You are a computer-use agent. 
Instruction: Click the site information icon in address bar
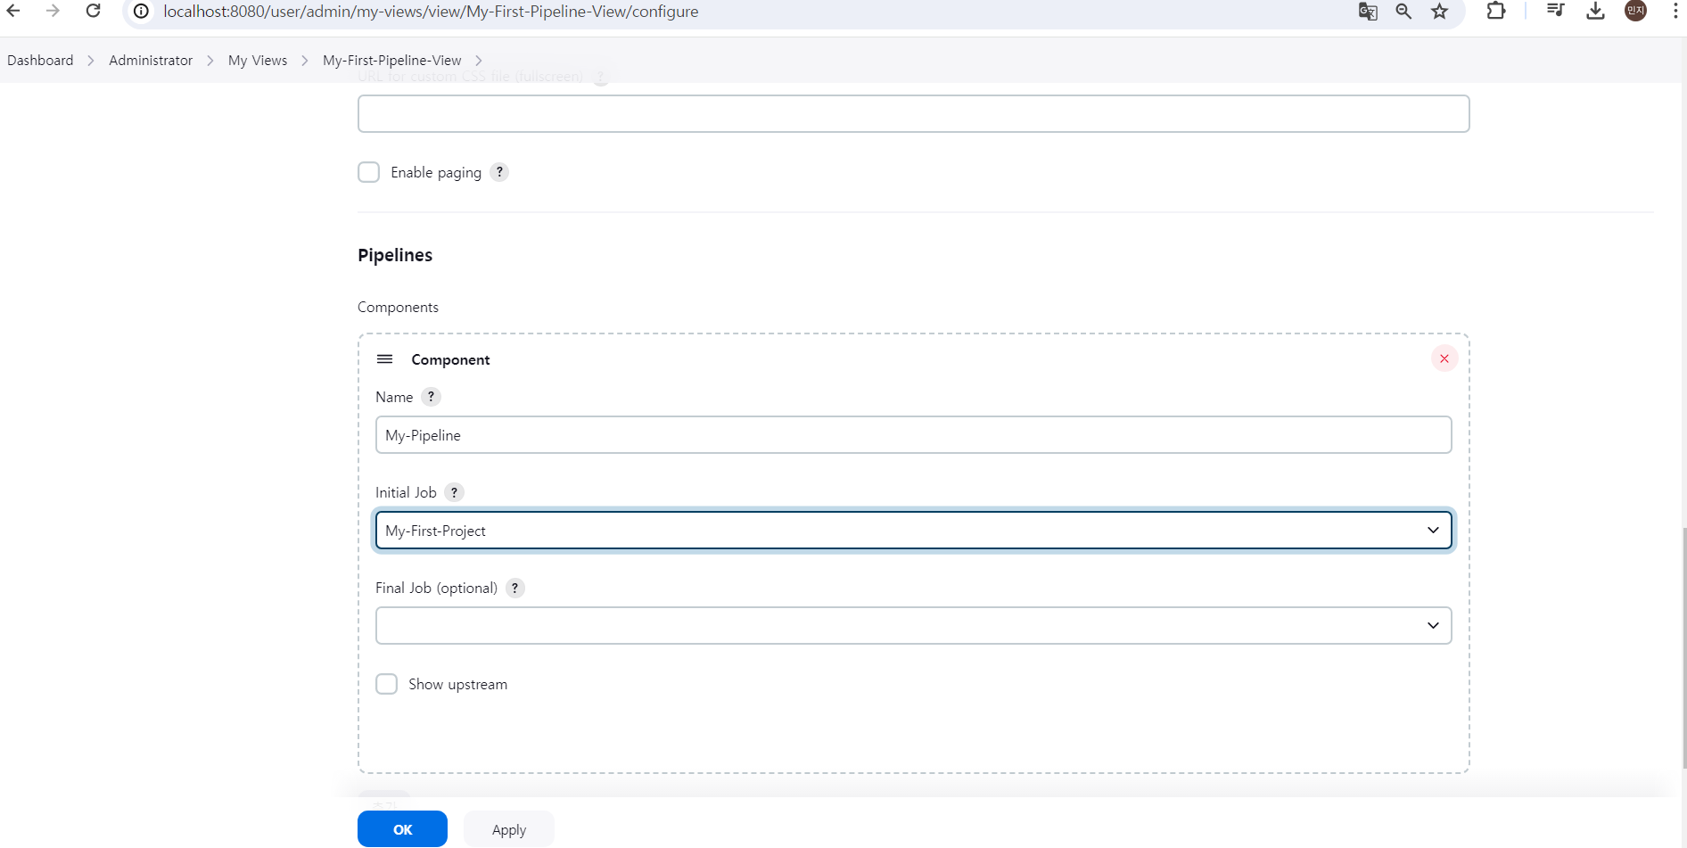coord(141,12)
